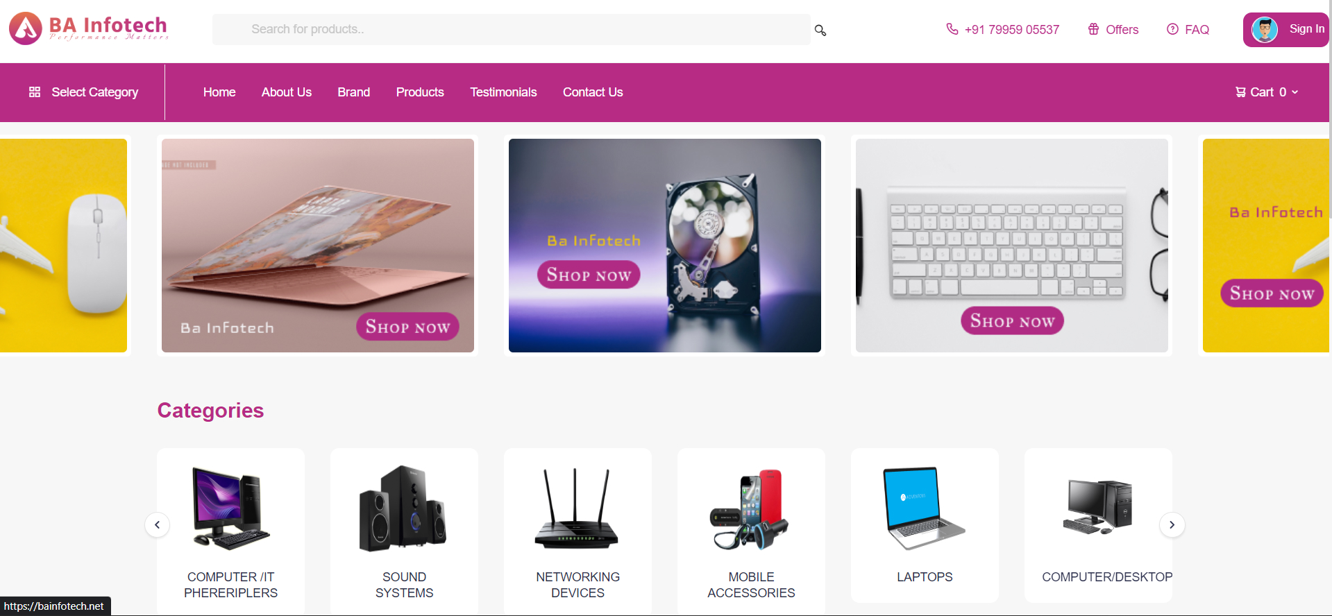Open the Offers gift icon
Image resolution: width=1332 pixels, height=616 pixels.
click(1093, 29)
